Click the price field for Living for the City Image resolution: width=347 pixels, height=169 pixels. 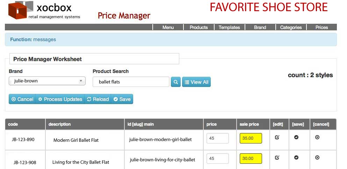pyautogui.click(x=217, y=159)
